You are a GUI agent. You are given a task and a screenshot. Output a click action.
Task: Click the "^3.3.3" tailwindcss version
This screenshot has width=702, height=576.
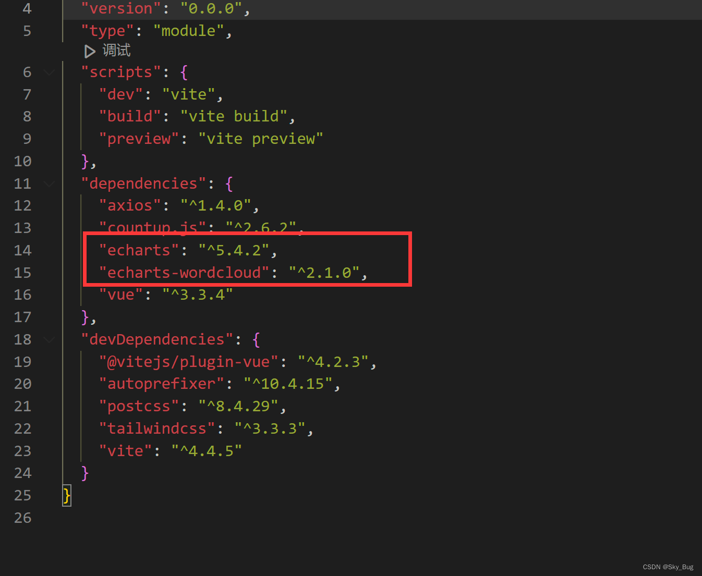[x=270, y=428]
